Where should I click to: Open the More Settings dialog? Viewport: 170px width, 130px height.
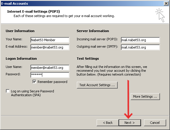click(145, 96)
